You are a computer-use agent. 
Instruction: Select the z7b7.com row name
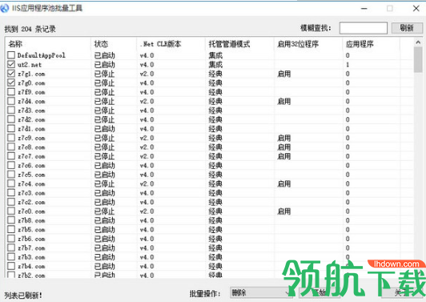(31, 248)
